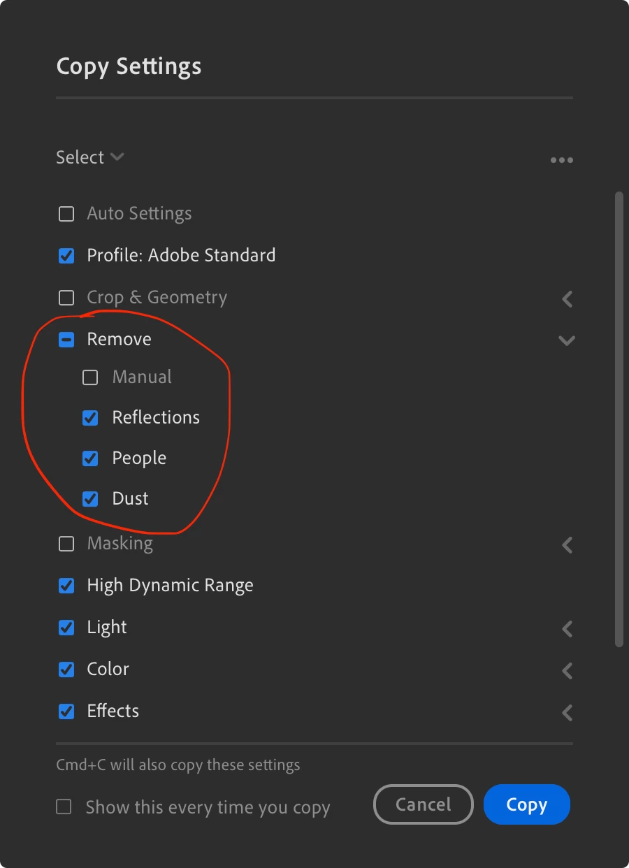This screenshot has width=629, height=868.
Task: Uncheck the Reflections checkbox
Action: pyautogui.click(x=90, y=418)
